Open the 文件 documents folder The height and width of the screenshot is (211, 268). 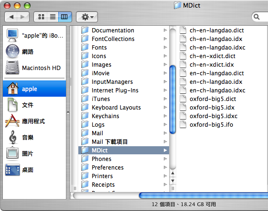point(34,105)
